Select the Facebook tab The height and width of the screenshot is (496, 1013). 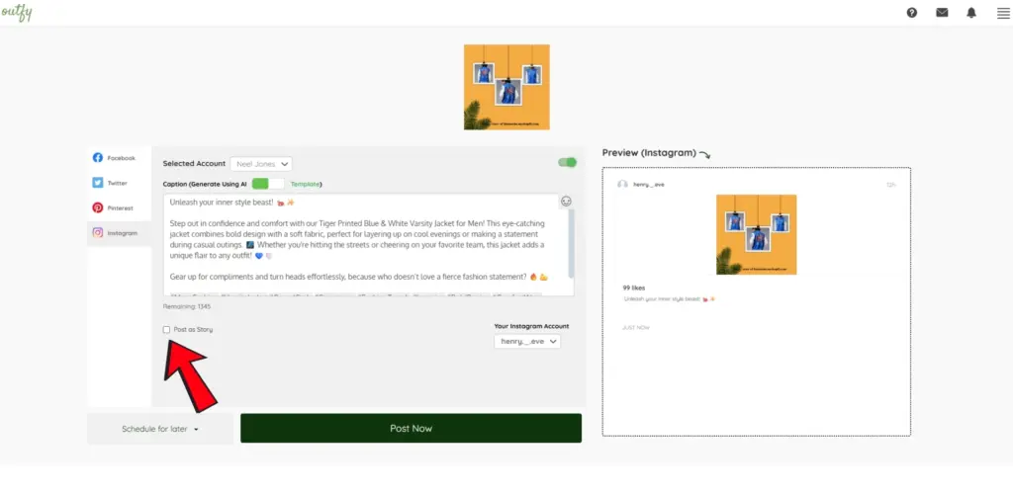tap(119, 158)
